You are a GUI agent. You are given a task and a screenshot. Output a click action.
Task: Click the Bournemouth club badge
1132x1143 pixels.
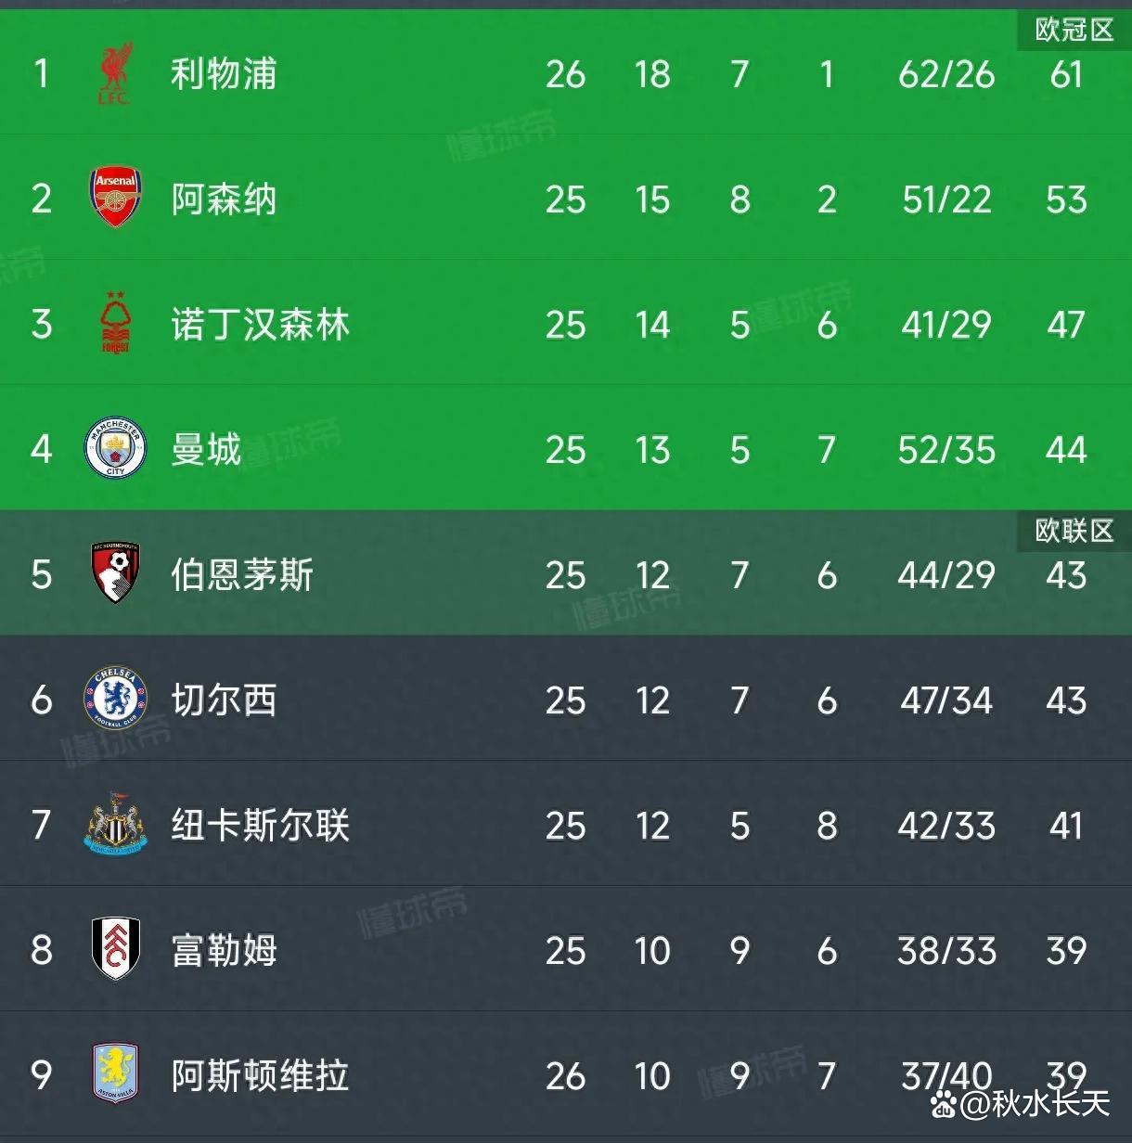(x=115, y=573)
